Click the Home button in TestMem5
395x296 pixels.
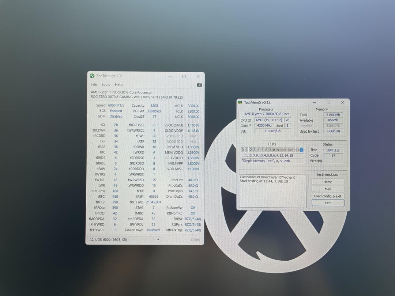(x=328, y=182)
